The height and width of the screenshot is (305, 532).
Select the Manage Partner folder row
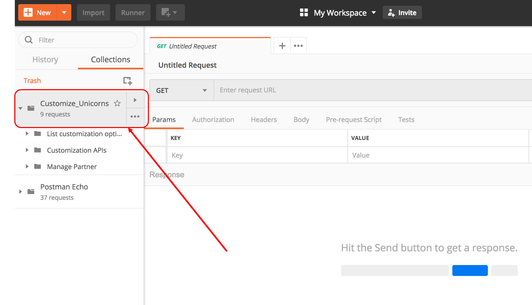79,167
